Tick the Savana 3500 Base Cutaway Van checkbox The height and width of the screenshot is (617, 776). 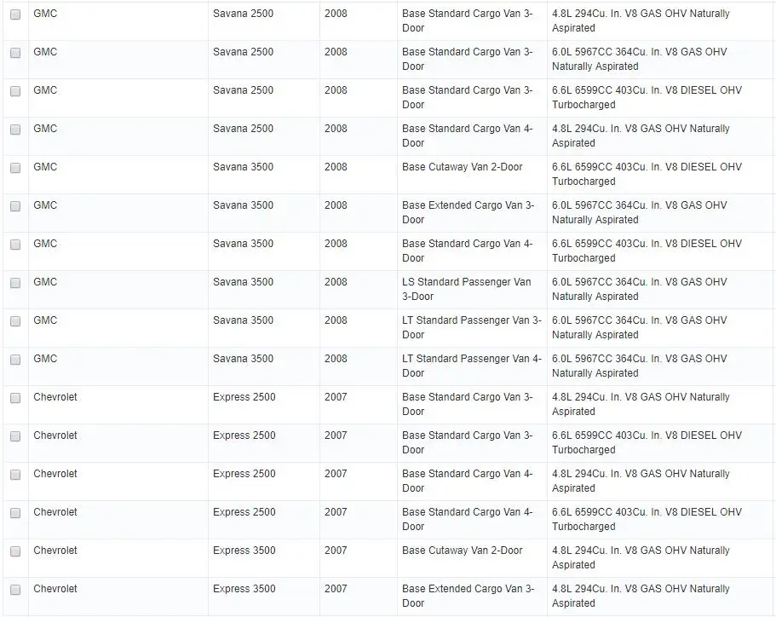point(15,168)
